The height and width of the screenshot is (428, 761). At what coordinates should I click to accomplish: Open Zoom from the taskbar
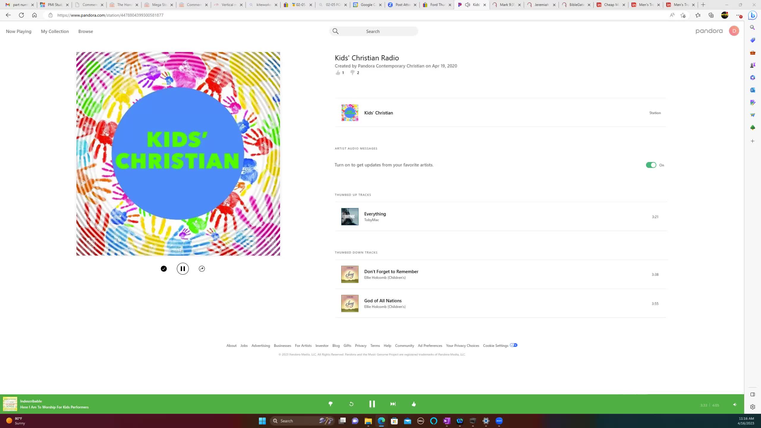tap(499, 421)
